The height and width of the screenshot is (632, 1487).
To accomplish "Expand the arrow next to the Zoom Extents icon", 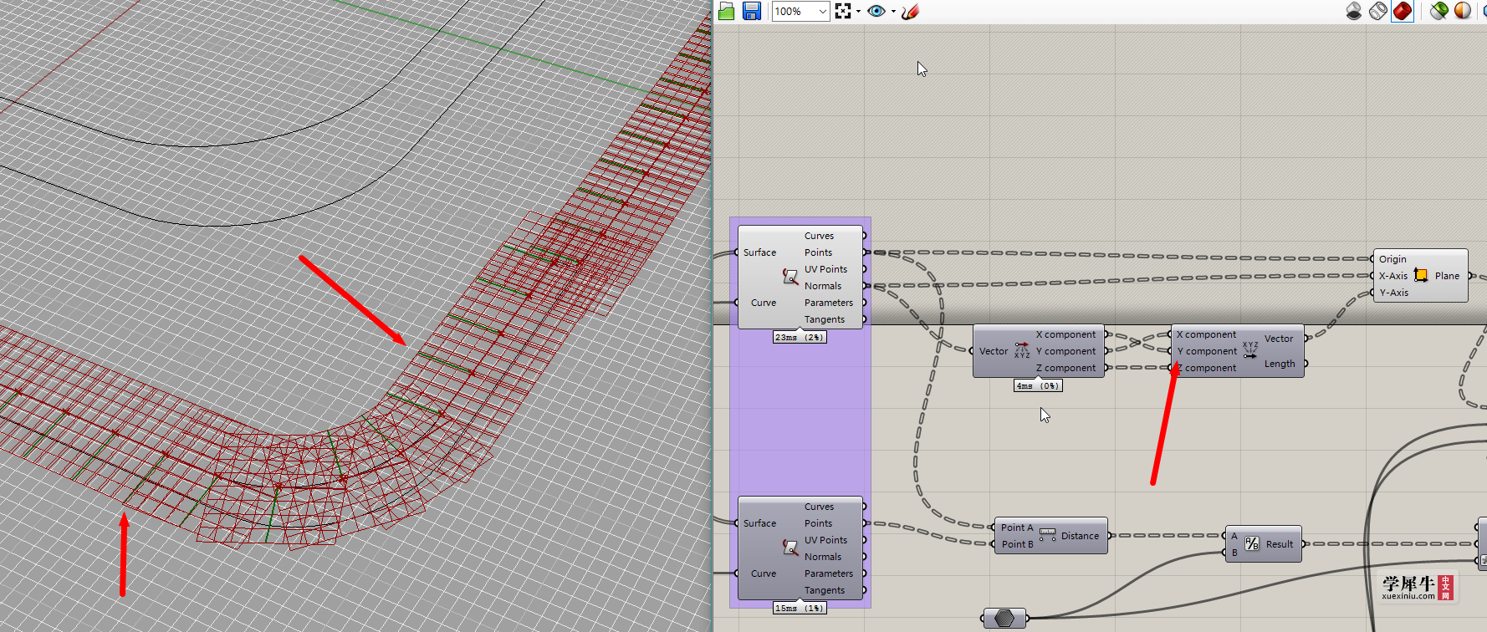I will [x=858, y=12].
